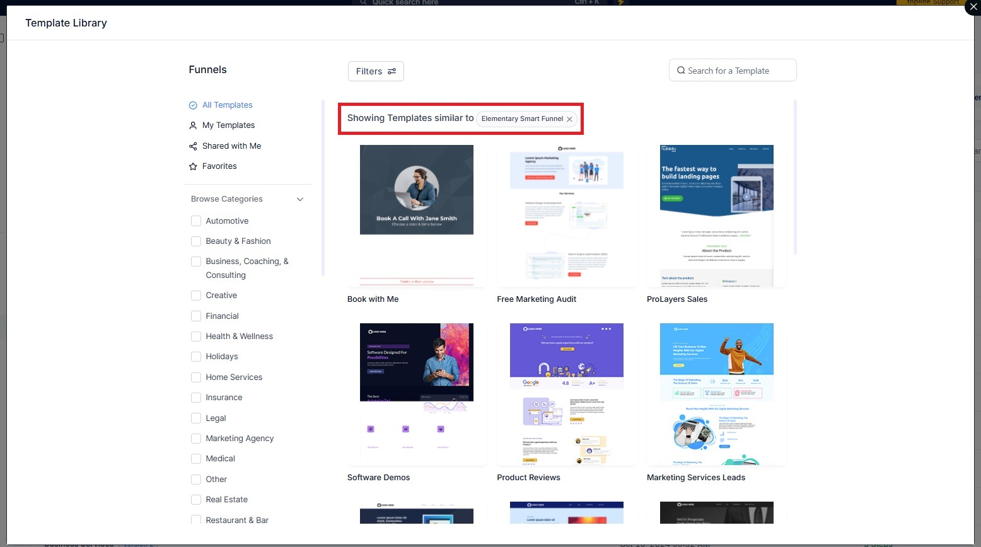Open the Software Demos template thumbnail
981x547 pixels.
pos(417,394)
